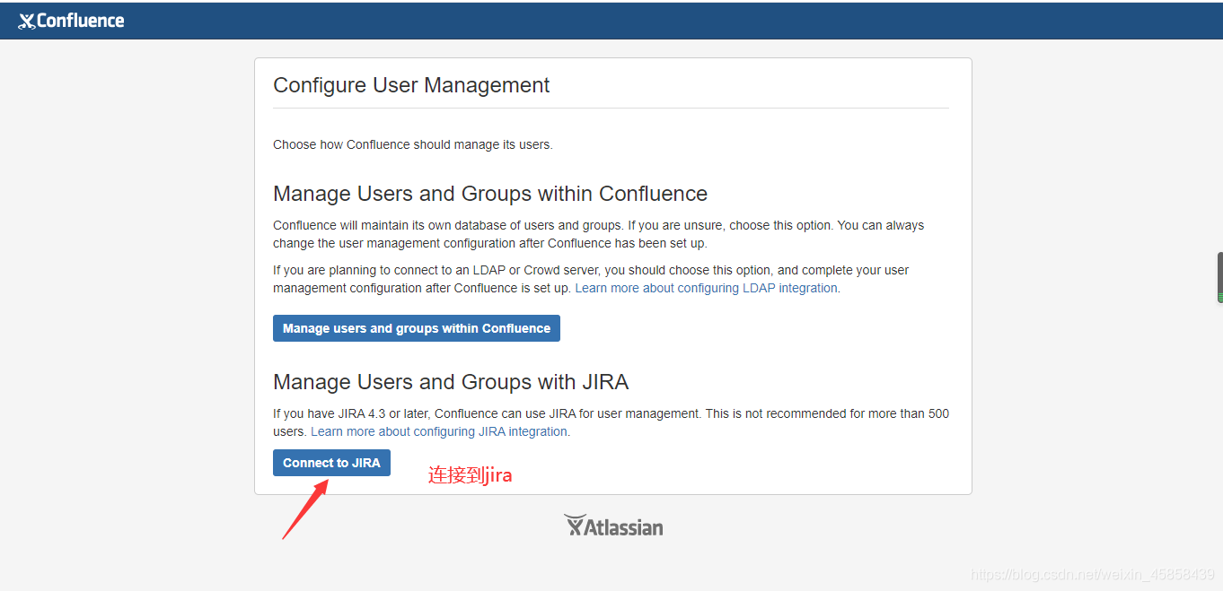Click the Manage Users and Groups within Confluence heading
The image size is (1223, 591).
click(490, 194)
